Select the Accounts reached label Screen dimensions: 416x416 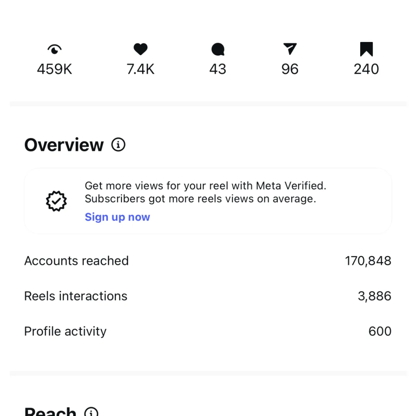(x=76, y=261)
